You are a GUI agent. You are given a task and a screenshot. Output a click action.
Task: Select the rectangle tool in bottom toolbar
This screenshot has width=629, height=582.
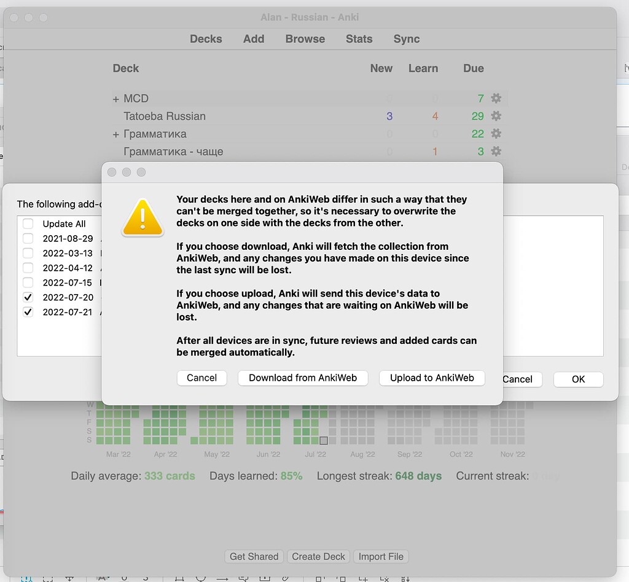click(178, 578)
